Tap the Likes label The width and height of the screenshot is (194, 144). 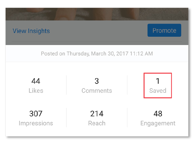point(36,91)
